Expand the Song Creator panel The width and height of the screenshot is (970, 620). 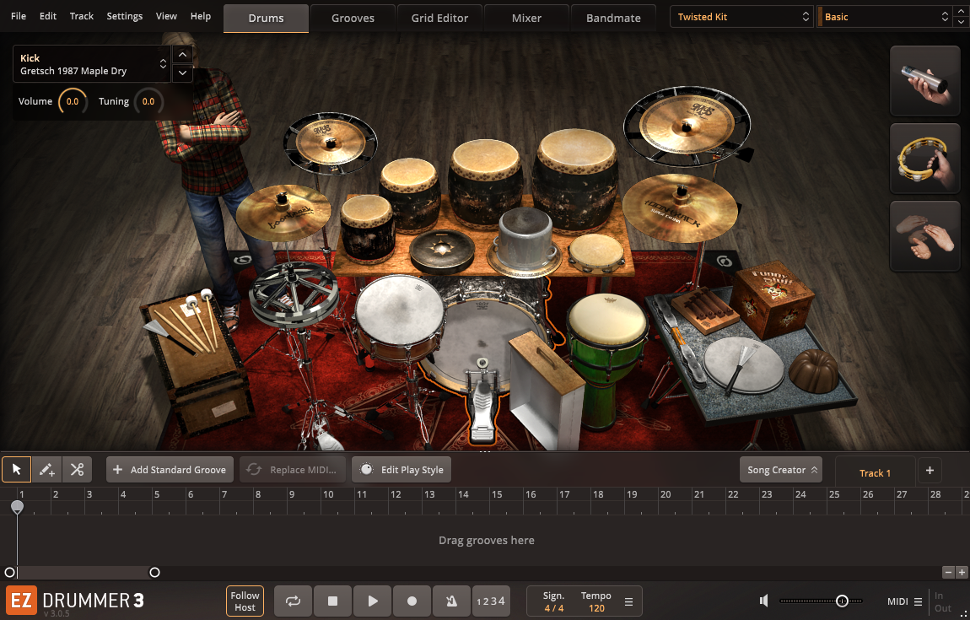[x=780, y=470]
